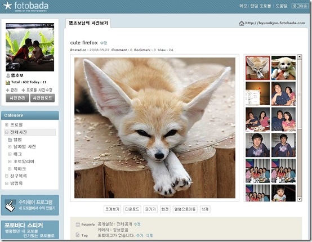The image size is (312, 242).
Task: Click the thumbnail panel scrollbar handle
Action: (x=300, y=95)
